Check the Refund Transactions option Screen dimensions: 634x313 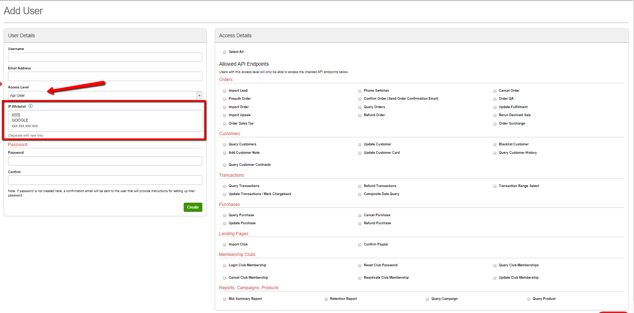click(x=360, y=186)
